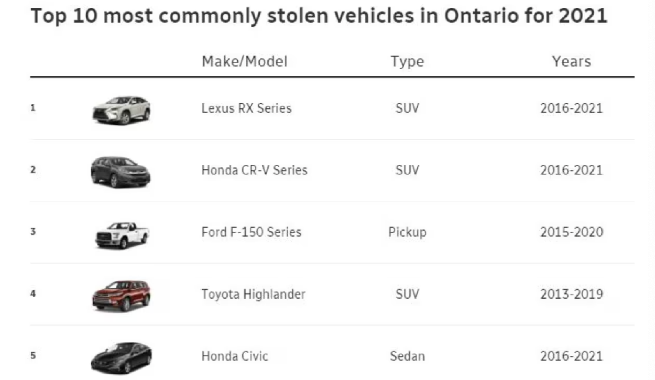
Task: Click the Lexus RX Series text
Action: 246,108
